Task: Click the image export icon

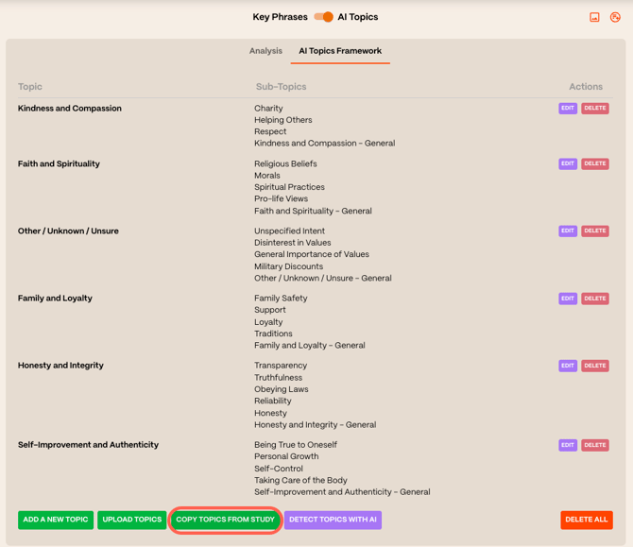Action: click(594, 17)
